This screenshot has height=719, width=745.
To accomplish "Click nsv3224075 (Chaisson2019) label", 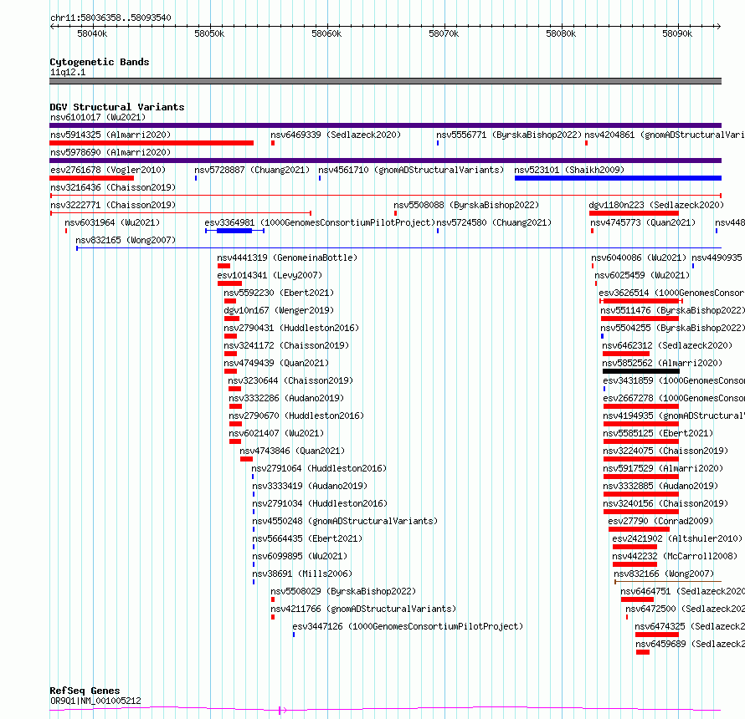I will 665,451.
